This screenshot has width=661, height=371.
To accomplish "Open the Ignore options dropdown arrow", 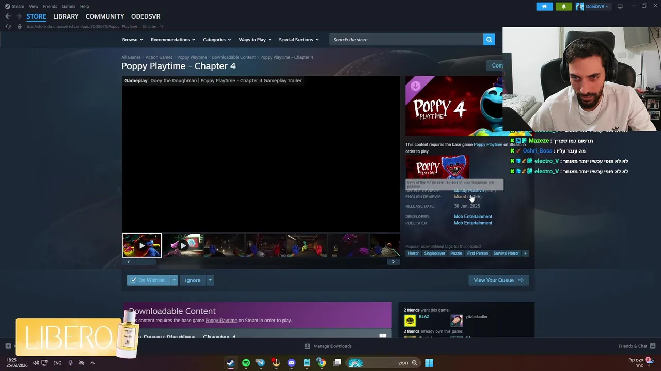I will (210, 280).
